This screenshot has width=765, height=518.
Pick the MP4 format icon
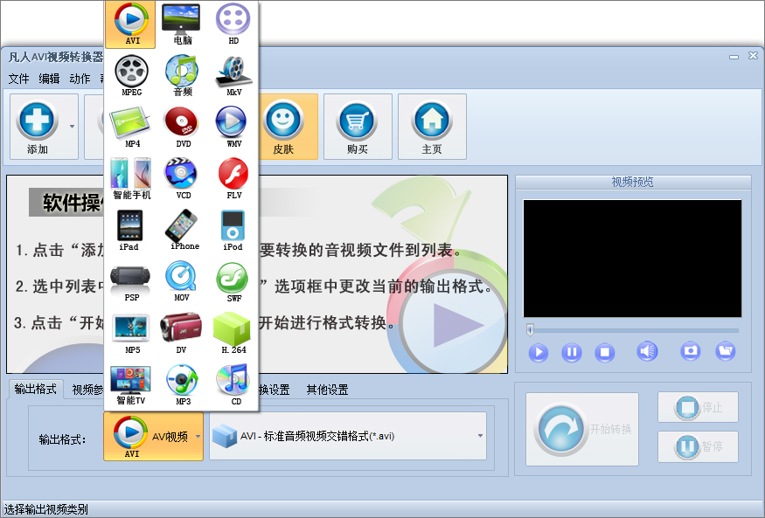point(132,127)
